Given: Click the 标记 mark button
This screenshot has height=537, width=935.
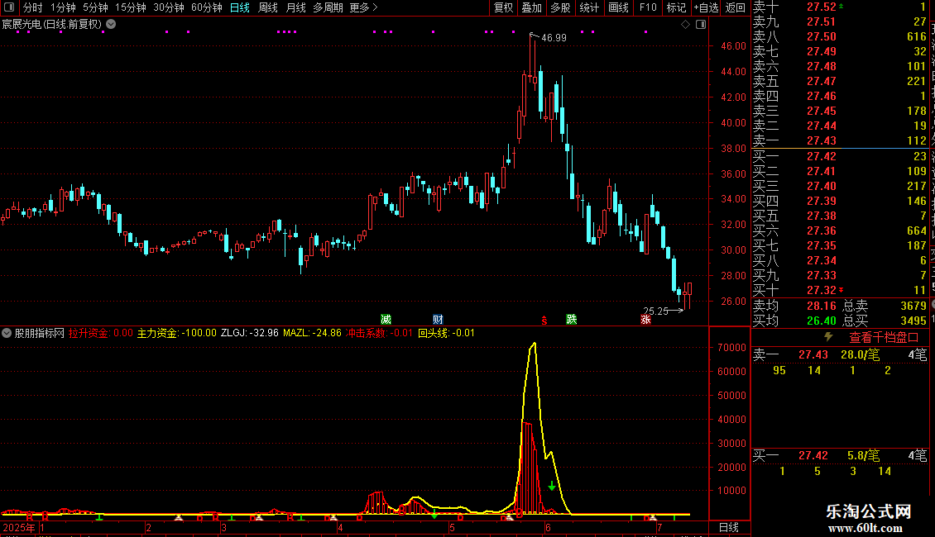Looking at the screenshot, I should click(676, 7).
